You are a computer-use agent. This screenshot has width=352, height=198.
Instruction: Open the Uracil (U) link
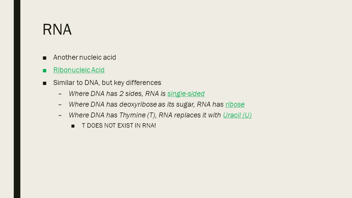coord(237,115)
